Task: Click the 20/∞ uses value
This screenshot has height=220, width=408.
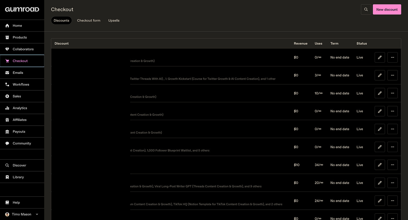Action: (319, 183)
